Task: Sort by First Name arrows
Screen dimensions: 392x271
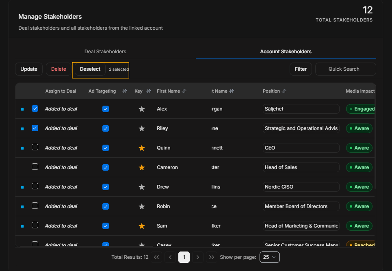Action: tap(184, 91)
